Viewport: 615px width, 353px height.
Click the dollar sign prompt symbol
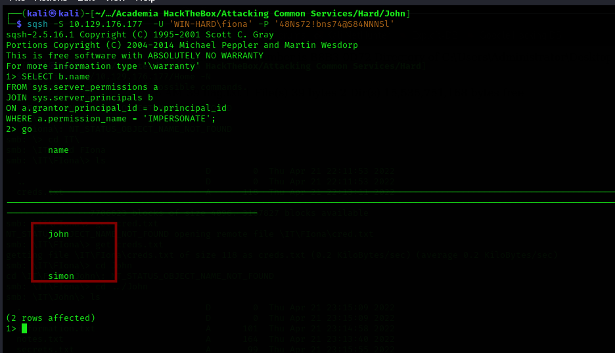(19, 24)
